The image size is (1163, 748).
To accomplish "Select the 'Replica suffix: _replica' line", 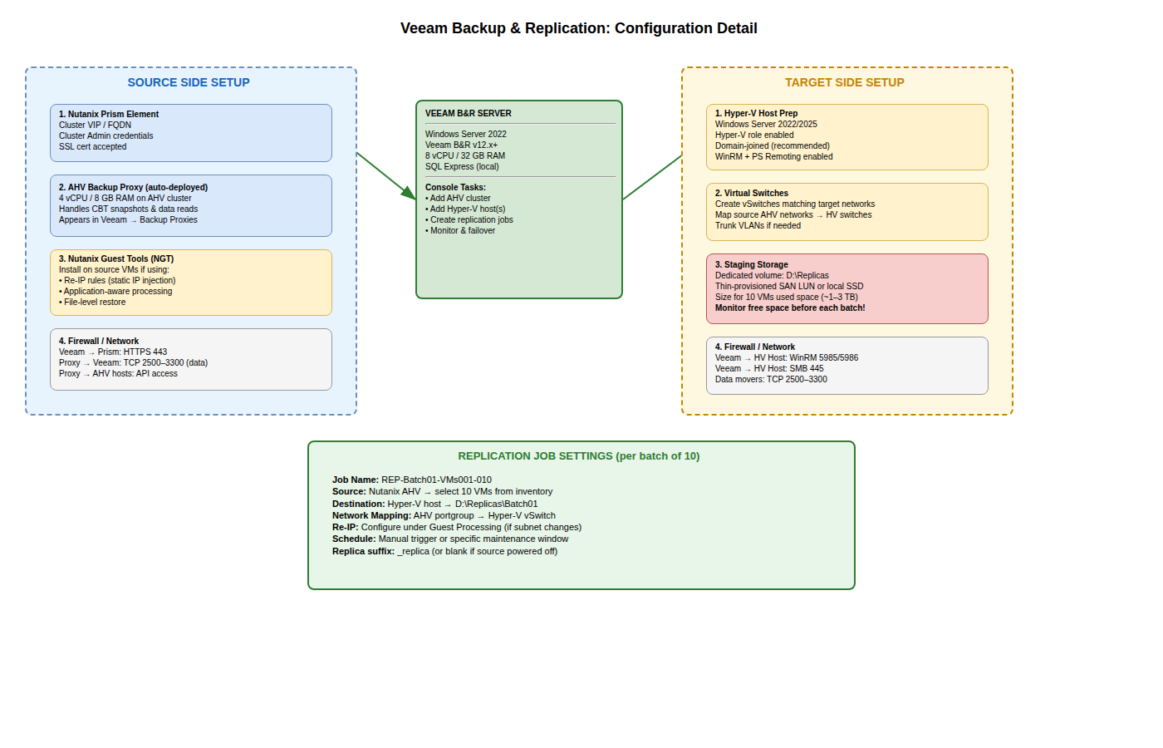I will (x=445, y=551).
